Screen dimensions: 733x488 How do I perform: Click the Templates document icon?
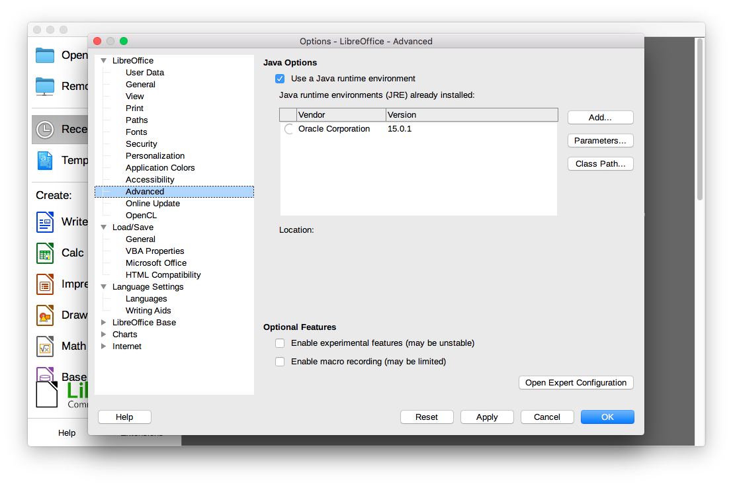pos(45,160)
